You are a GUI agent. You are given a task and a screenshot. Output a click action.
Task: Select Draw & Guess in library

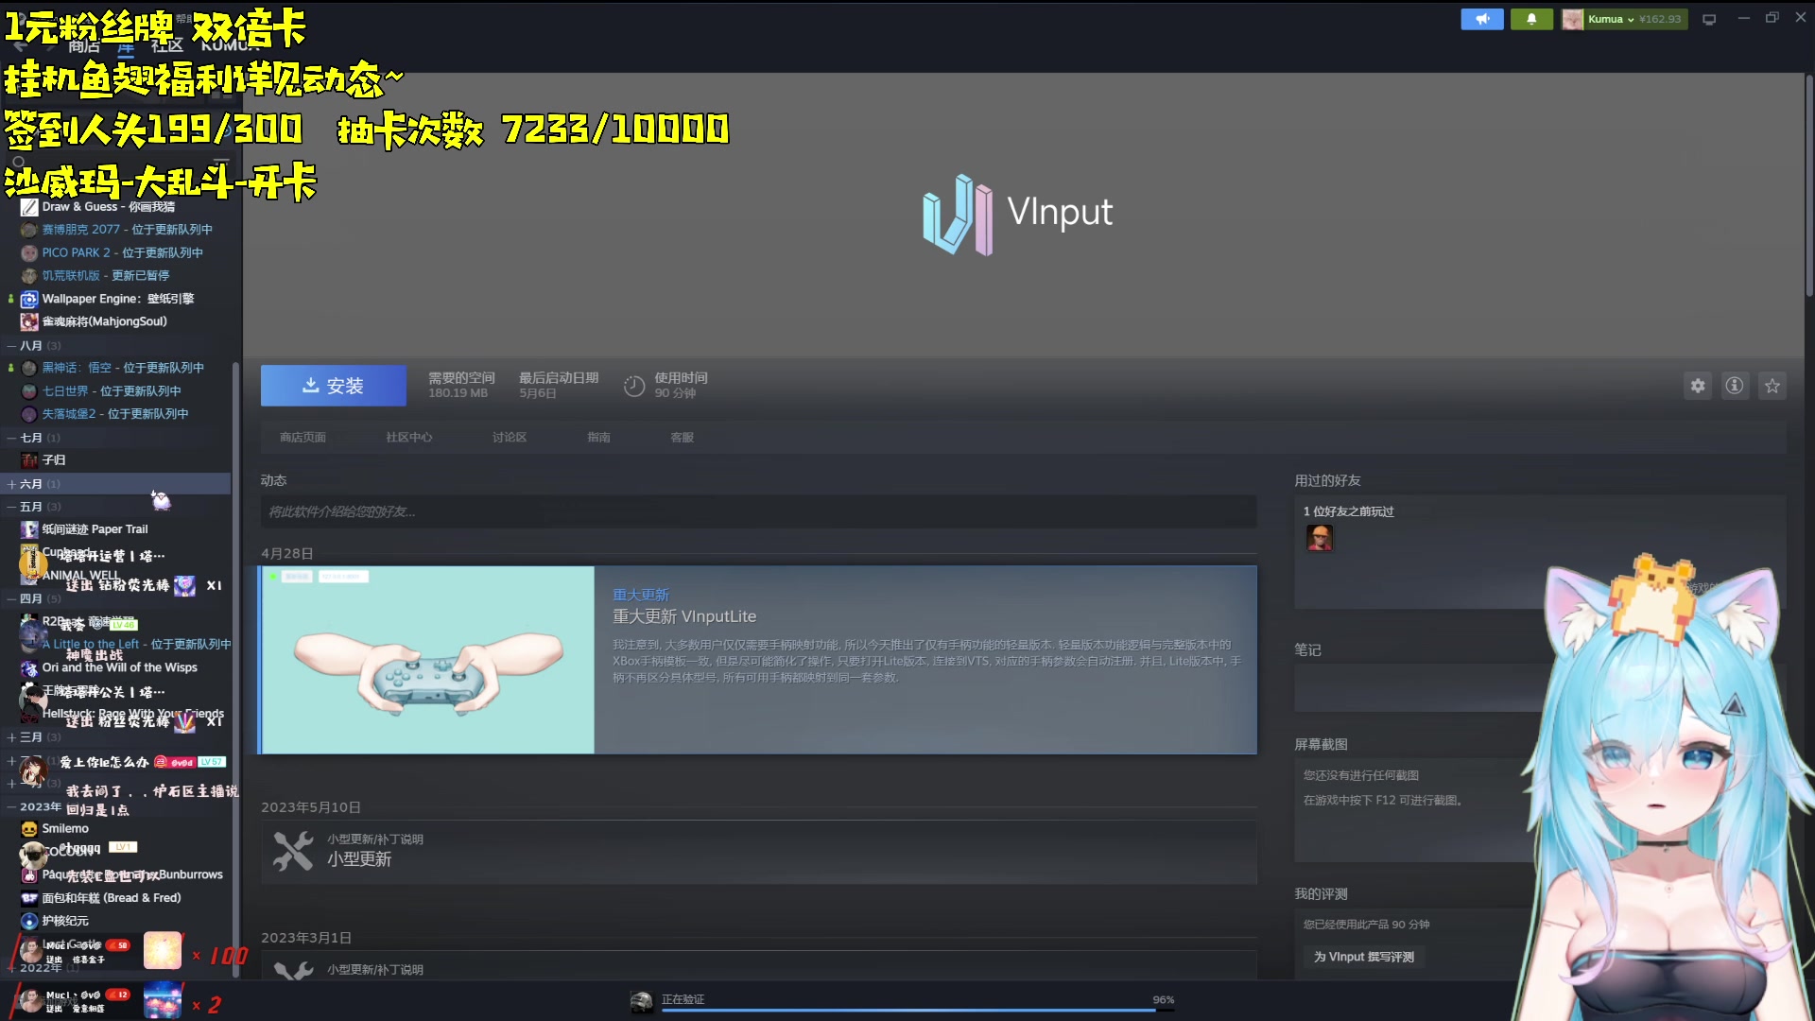[x=108, y=206]
